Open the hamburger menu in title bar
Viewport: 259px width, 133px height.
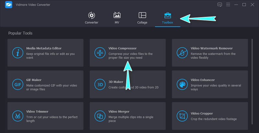click(x=228, y=5)
